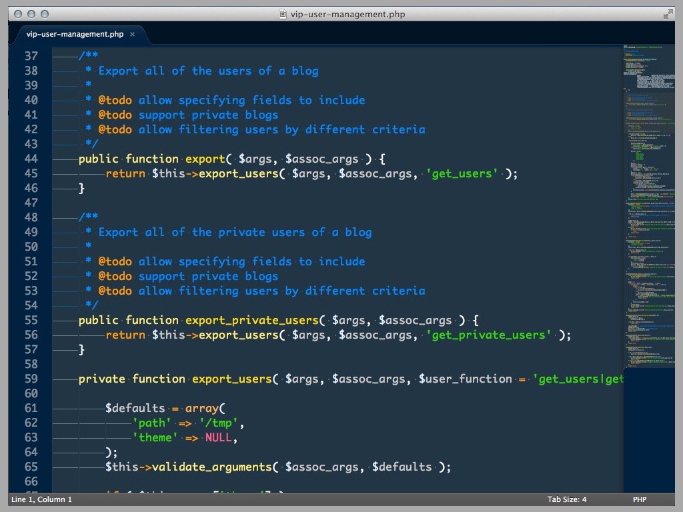The height and width of the screenshot is (512, 683).
Task: Click the red close window button
Action: (18, 15)
